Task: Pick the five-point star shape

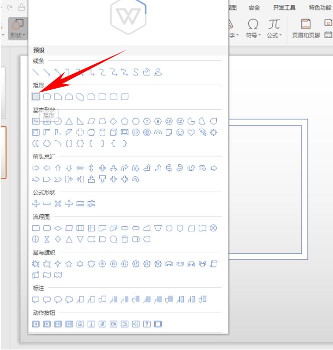Action: pos(69,263)
